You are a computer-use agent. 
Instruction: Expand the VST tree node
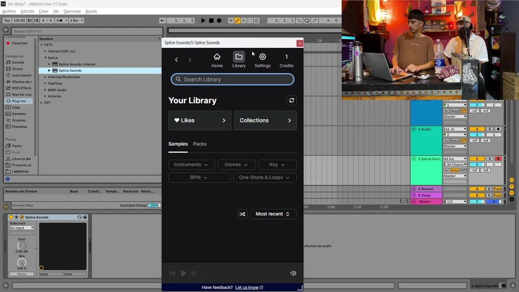(41, 103)
